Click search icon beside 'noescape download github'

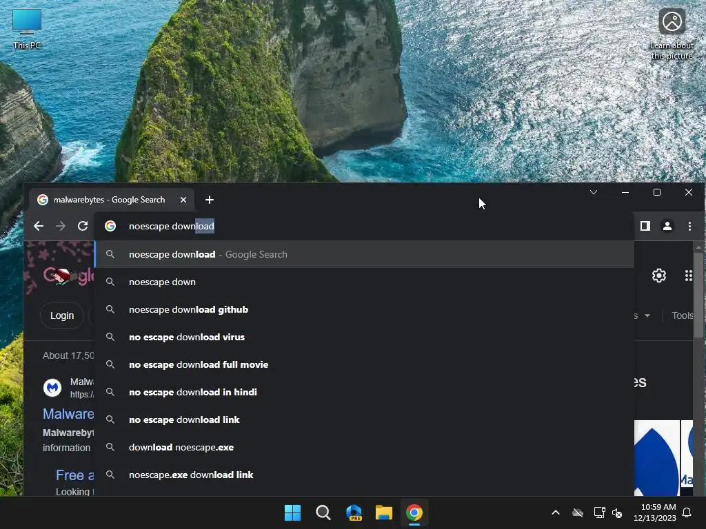coord(110,309)
